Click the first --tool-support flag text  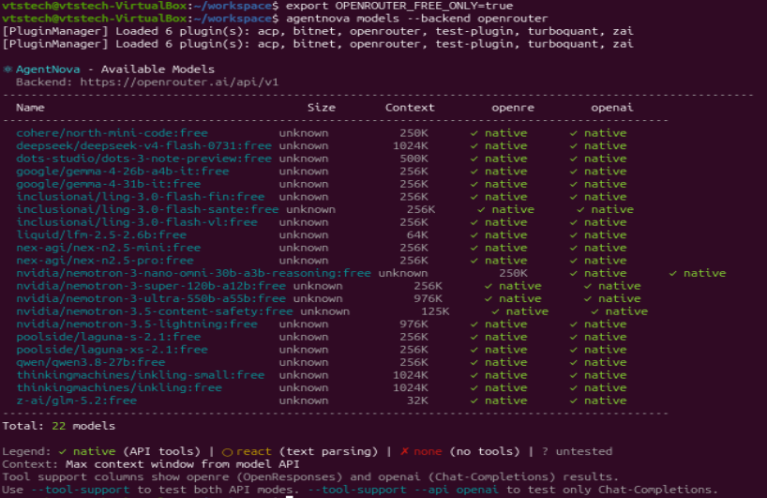pyautogui.click(x=81, y=490)
